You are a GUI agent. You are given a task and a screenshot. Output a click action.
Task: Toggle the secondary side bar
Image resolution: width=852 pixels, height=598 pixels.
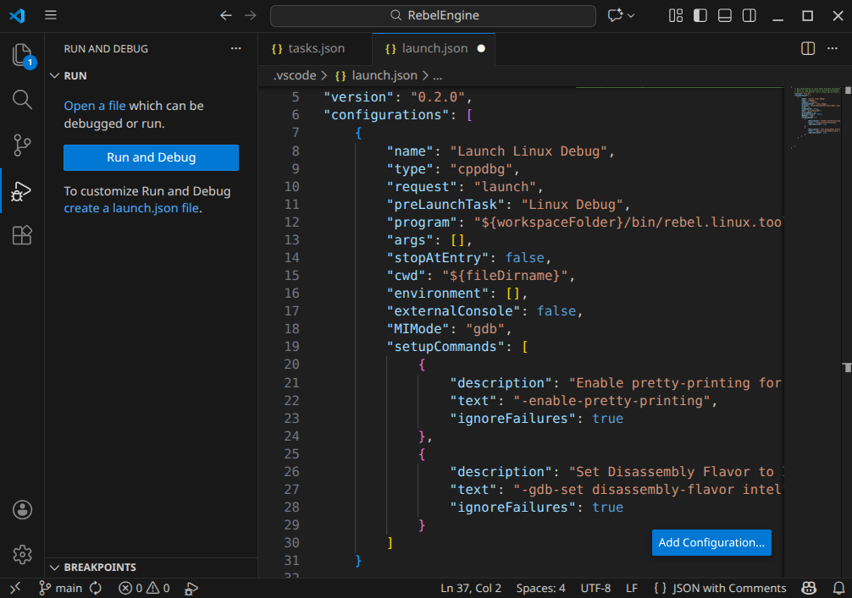[x=749, y=15]
